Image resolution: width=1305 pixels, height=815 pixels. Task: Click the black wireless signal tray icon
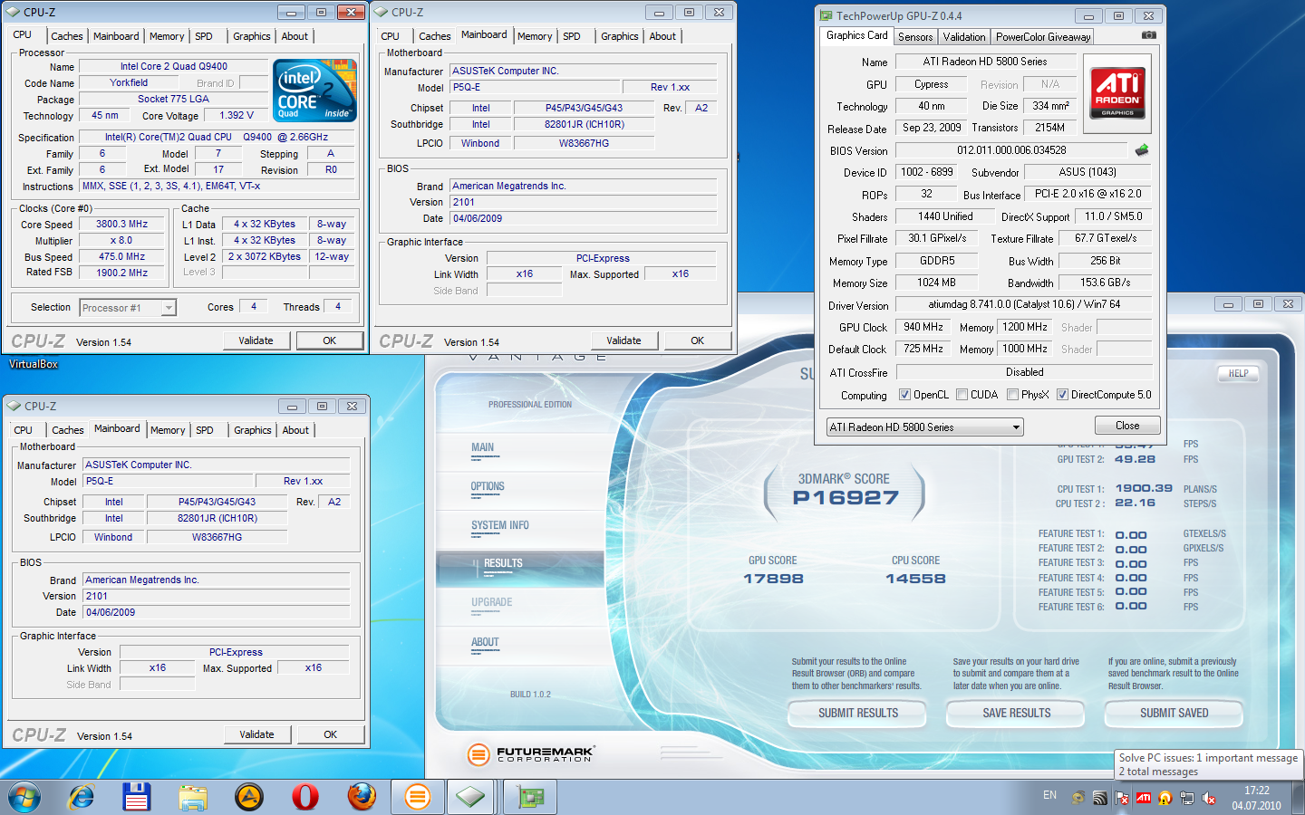[x=1100, y=798]
